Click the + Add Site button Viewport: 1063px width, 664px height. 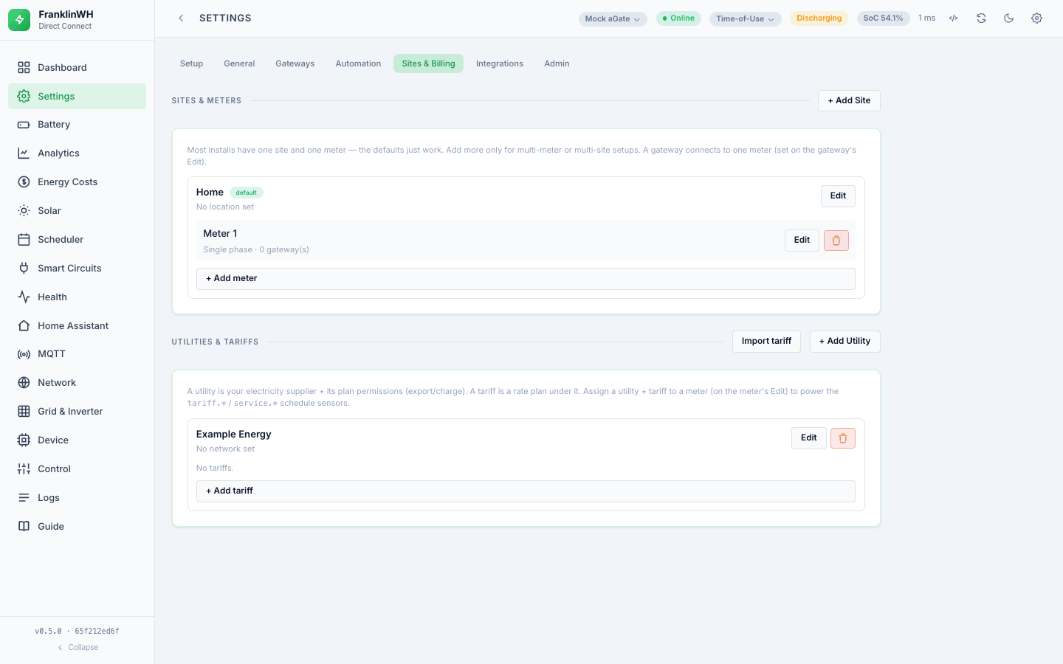click(x=849, y=101)
